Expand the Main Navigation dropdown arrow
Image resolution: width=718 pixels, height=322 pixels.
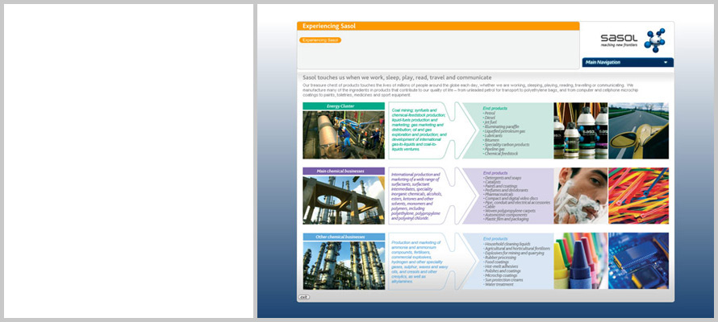point(665,62)
